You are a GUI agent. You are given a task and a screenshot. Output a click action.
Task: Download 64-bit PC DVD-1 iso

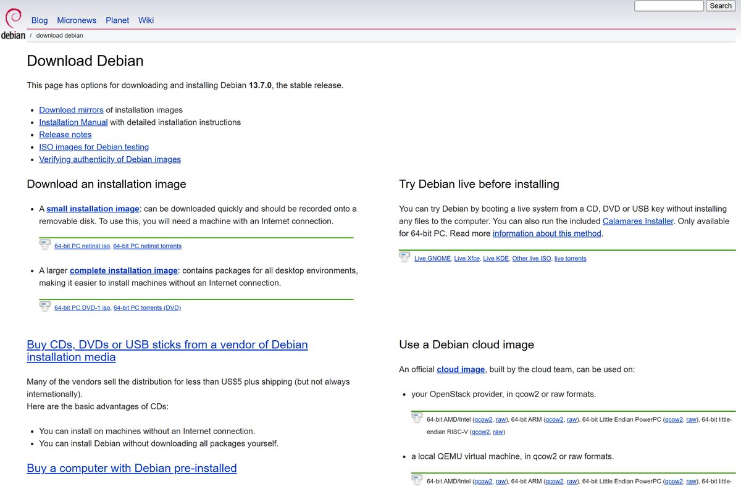coord(82,307)
